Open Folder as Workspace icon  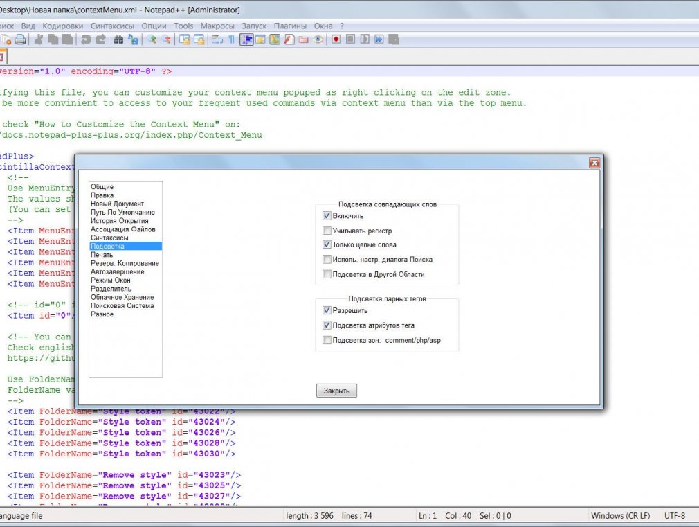coord(304,39)
